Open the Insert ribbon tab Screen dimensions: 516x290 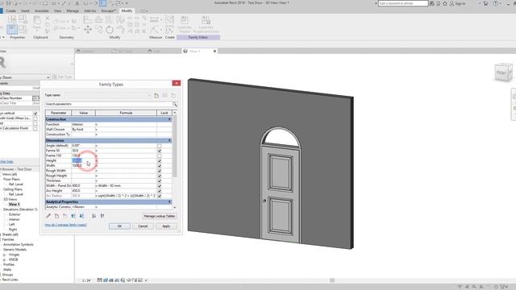tap(25, 10)
